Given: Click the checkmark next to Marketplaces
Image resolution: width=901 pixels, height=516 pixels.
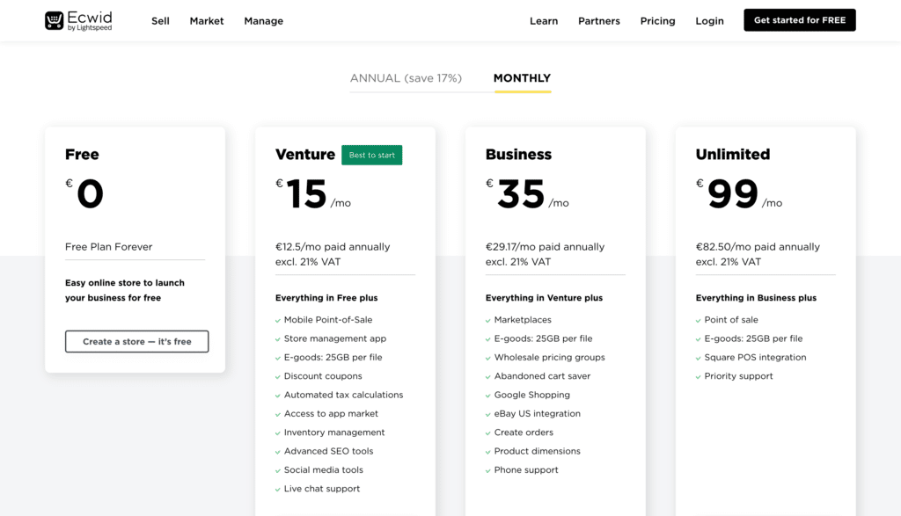Looking at the screenshot, I should pos(488,320).
